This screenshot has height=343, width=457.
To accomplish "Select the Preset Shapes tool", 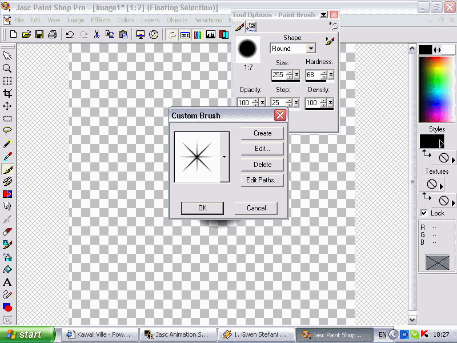I will pos(7,308).
